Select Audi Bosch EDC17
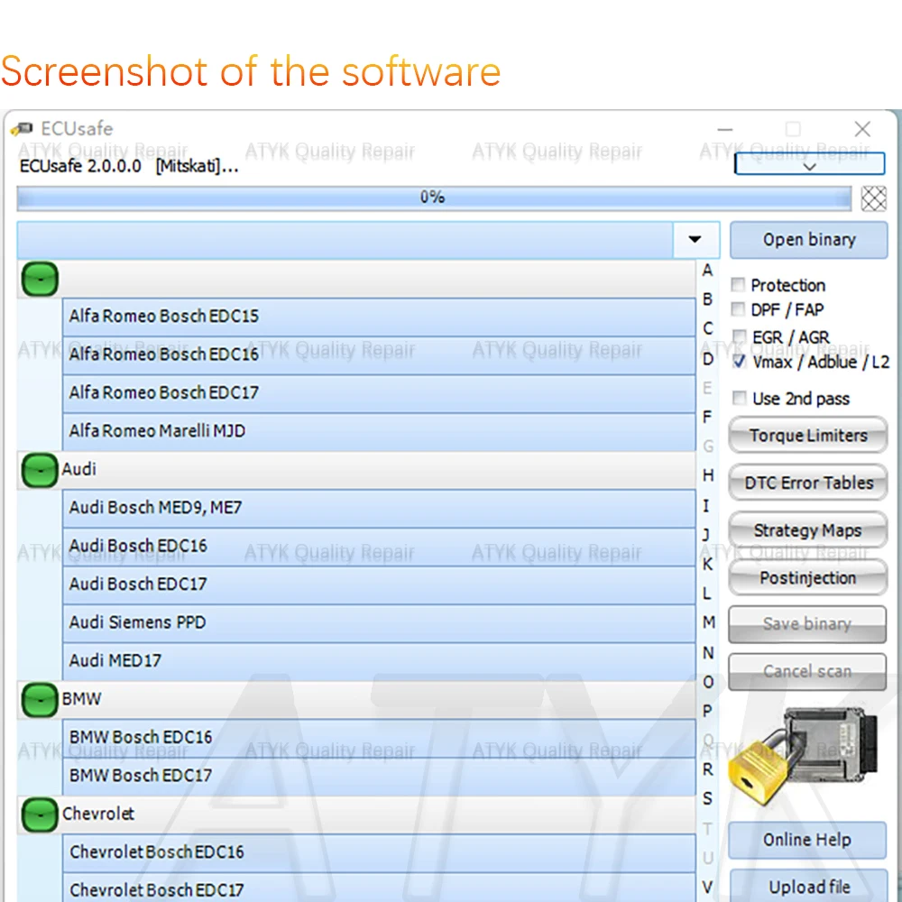The height and width of the screenshot is (902, 902). 379,585
